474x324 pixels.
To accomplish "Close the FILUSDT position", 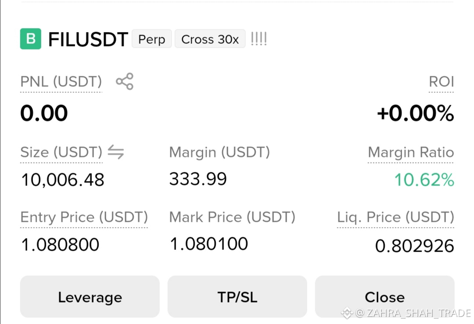I will 384,296.
